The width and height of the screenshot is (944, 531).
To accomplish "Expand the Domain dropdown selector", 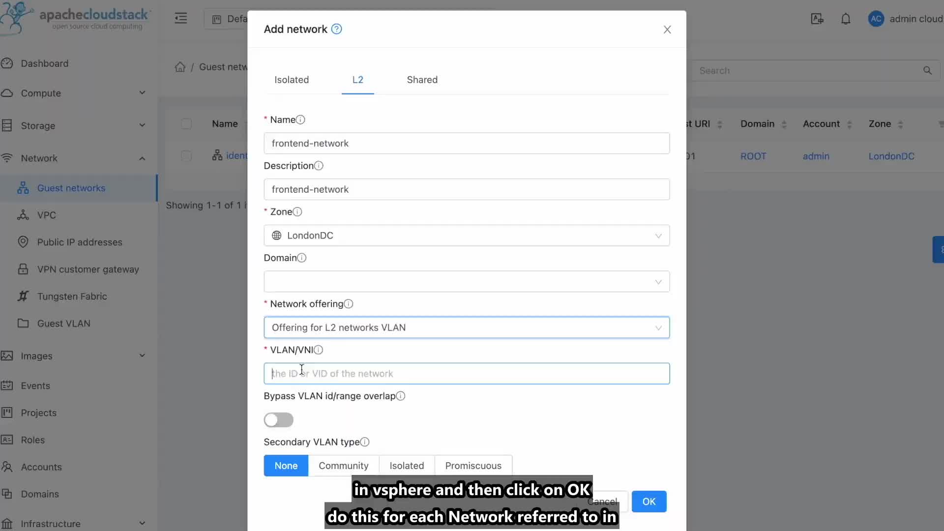I will tap(466, 281).
